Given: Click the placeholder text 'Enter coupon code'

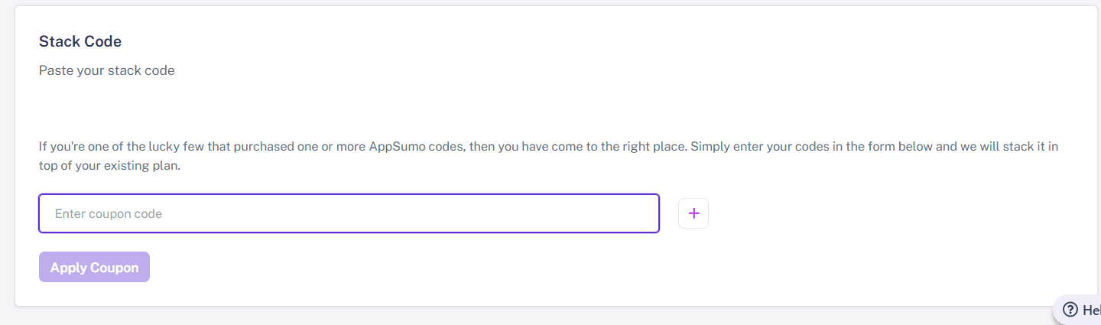Looking at the screenshot, I should pos(109,214).
